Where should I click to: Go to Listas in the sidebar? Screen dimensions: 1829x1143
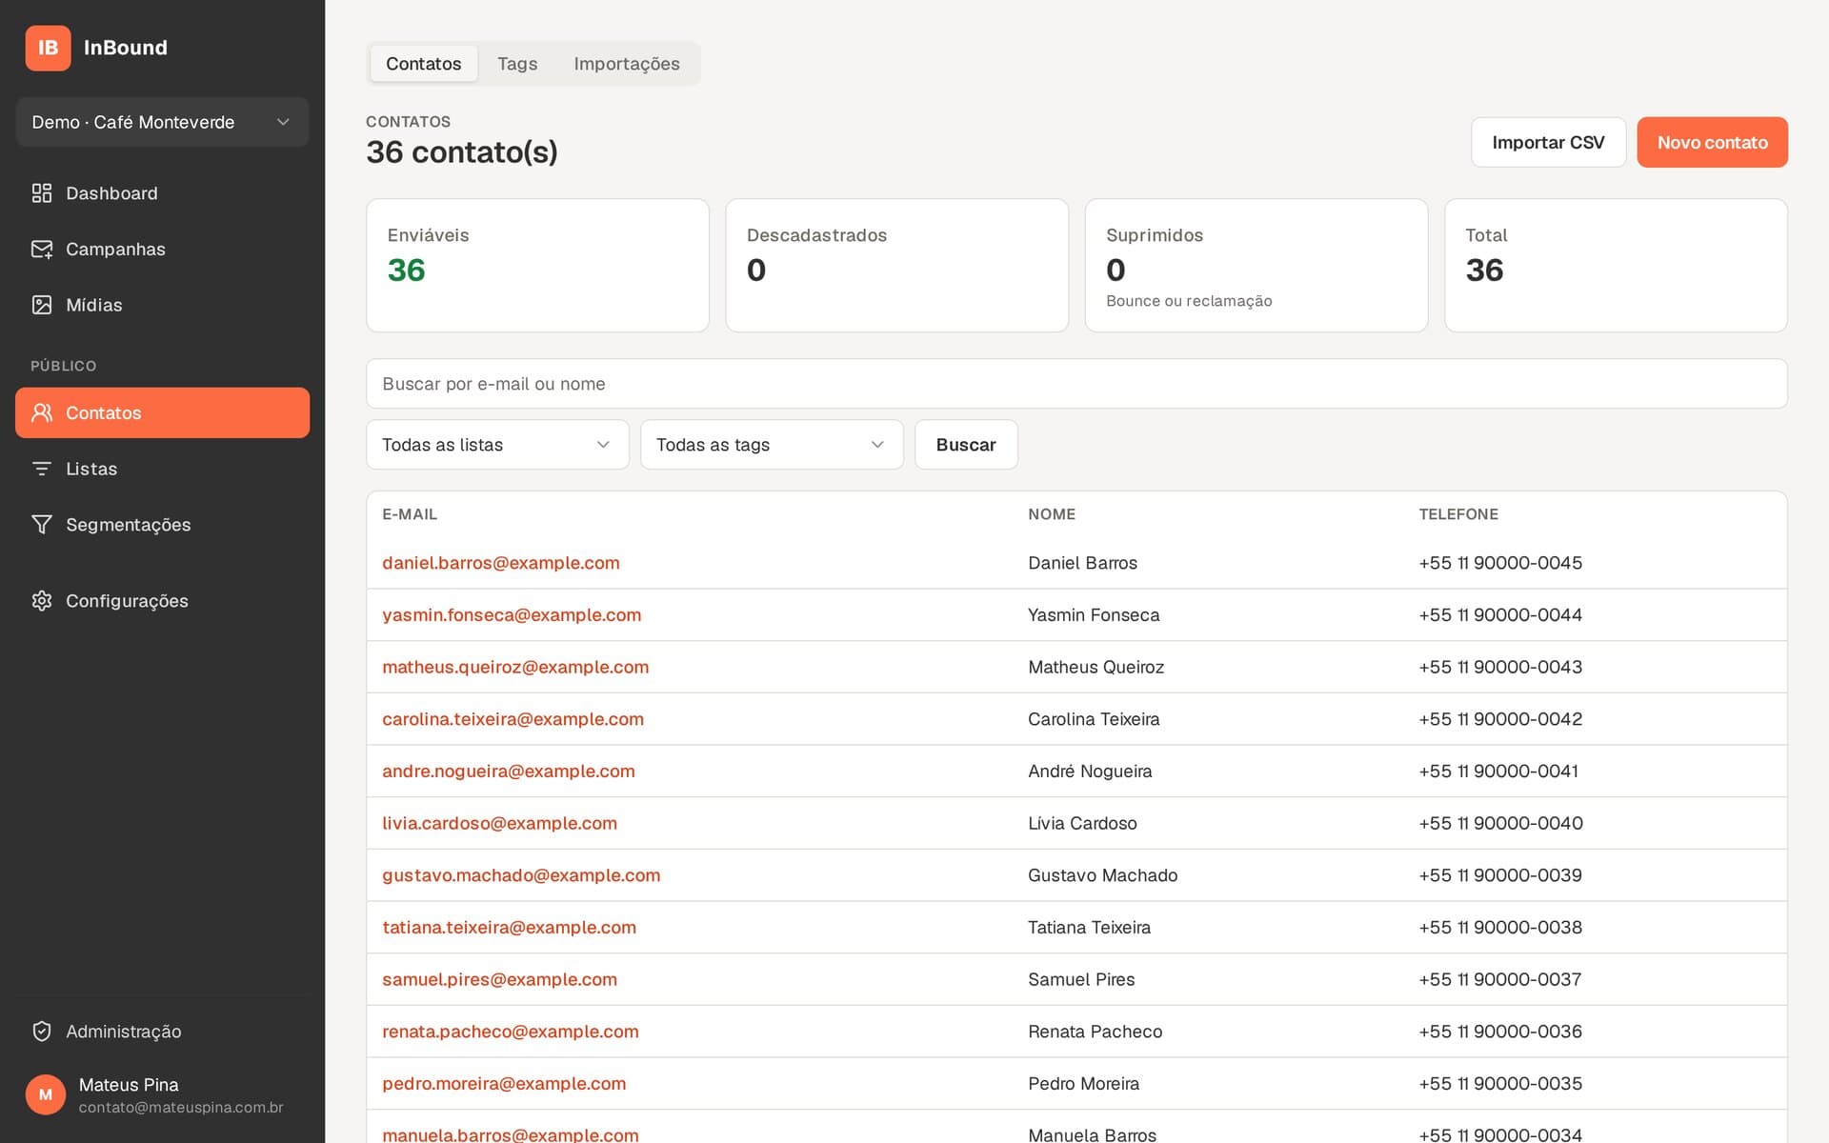162,469
